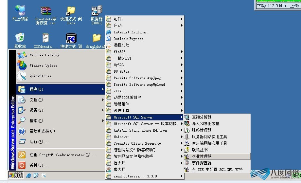Expand 附件 folder submenu

pyautogui.click(x=145, y=19)
